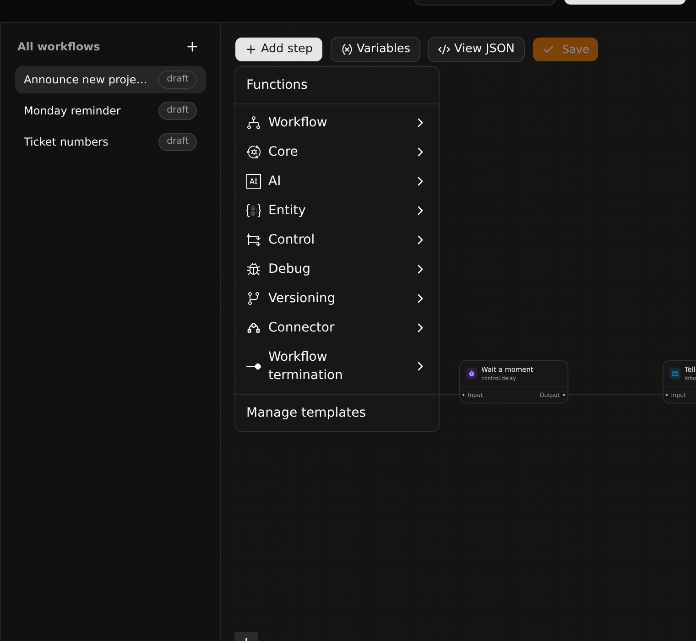696x641 pixels.
Task: Click the AI boxed icon
Action: tap(254, 181)
